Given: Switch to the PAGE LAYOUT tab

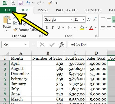Looking at the screenshot, I should pyautogui.click(x=66, y=10).
